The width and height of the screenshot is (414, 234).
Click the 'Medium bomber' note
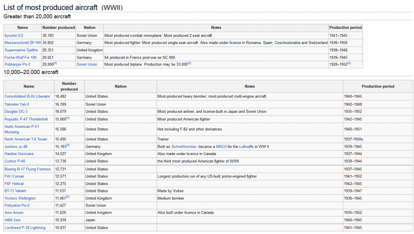click(171, 198)
